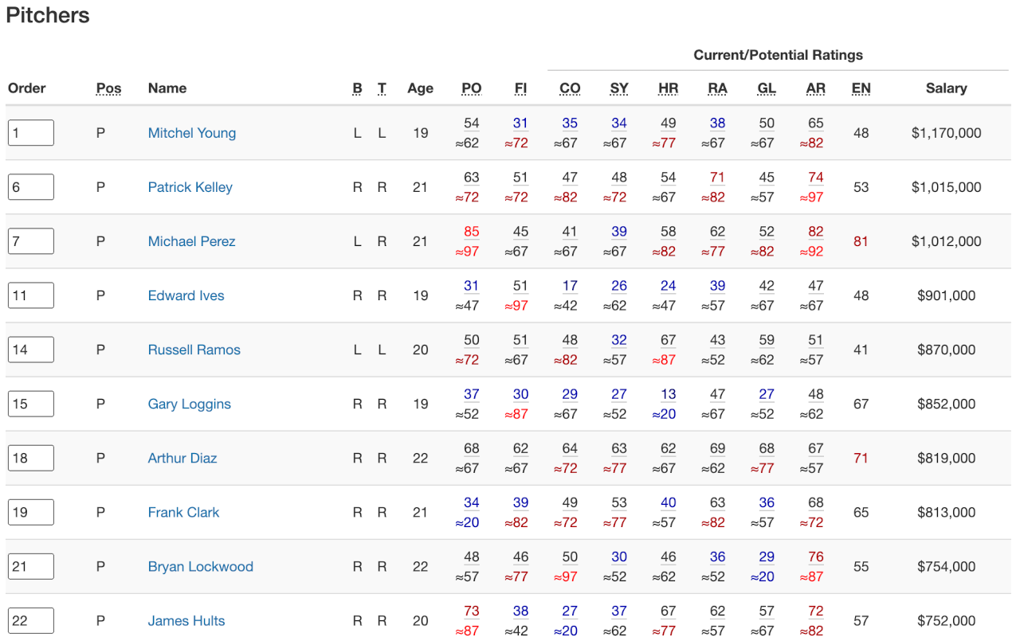Select the order field showing 19
The image size is (1020, 637).
(x=31, y=512)
